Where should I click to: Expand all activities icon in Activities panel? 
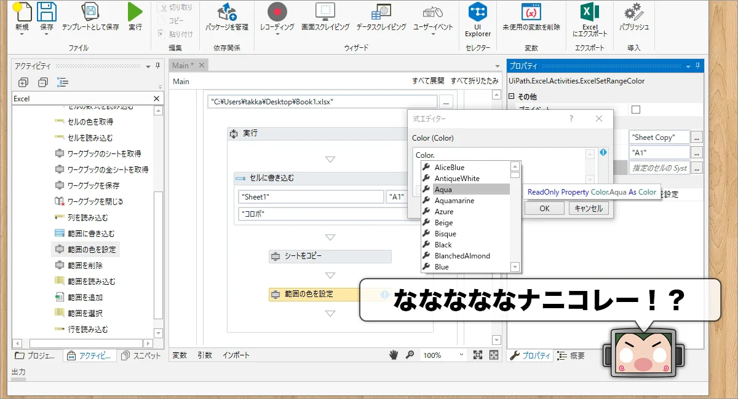(23, 82)
